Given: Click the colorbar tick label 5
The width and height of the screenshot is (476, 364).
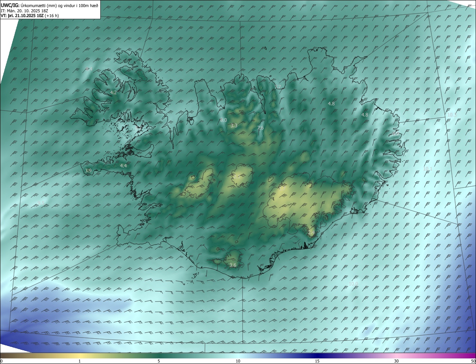Looking at the screenshot, I should pos(159,361).
